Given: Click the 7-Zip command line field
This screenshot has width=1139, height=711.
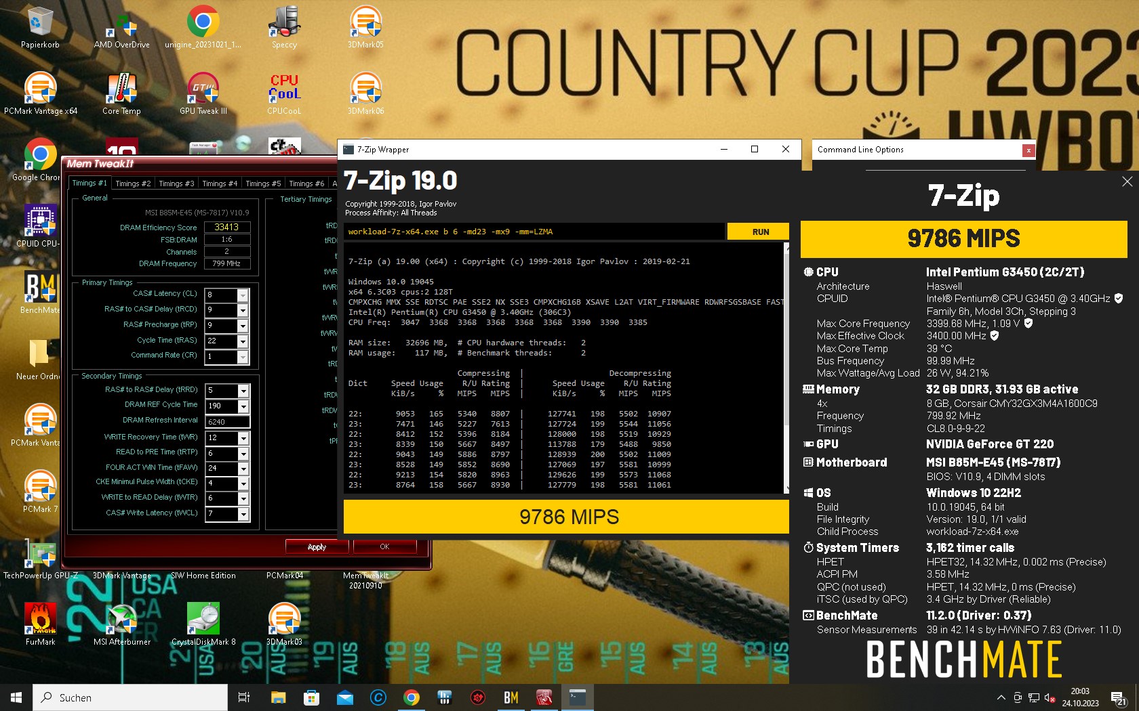Looking at the screenshot, I should 534,232.
